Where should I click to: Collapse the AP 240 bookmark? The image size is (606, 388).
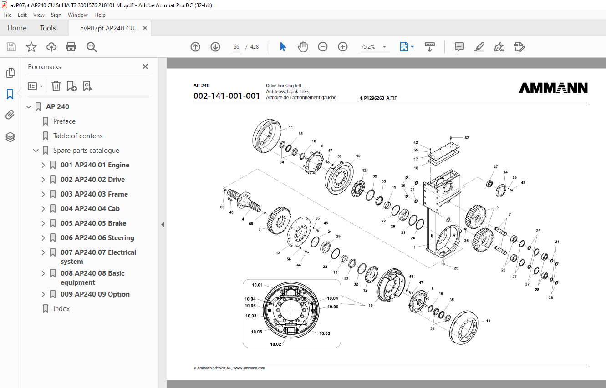point(29,107)
